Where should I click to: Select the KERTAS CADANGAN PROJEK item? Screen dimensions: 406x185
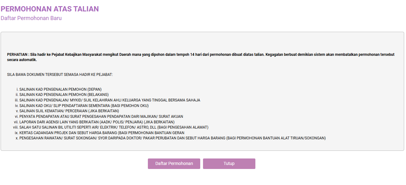[x=102, y=133]
